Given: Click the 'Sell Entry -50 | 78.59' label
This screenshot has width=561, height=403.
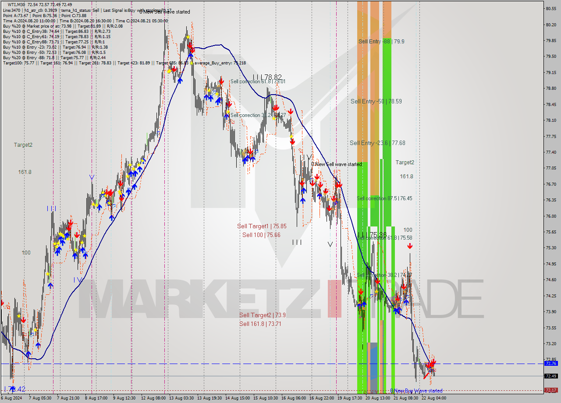Looking at the screenshot, I should [x=376, y=101].
